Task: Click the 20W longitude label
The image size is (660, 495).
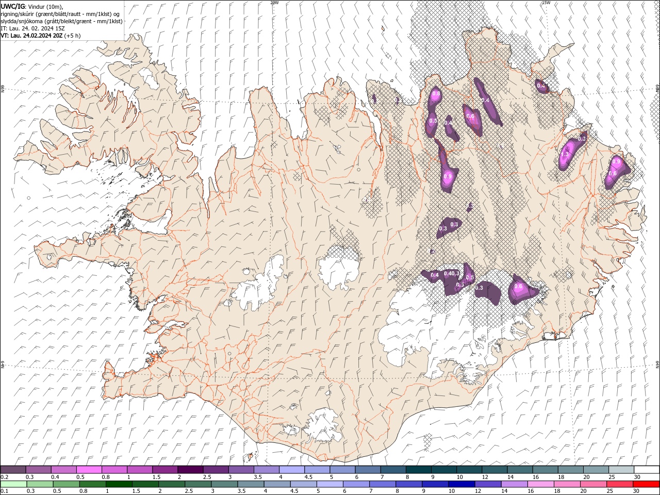Action: [274, 2]
